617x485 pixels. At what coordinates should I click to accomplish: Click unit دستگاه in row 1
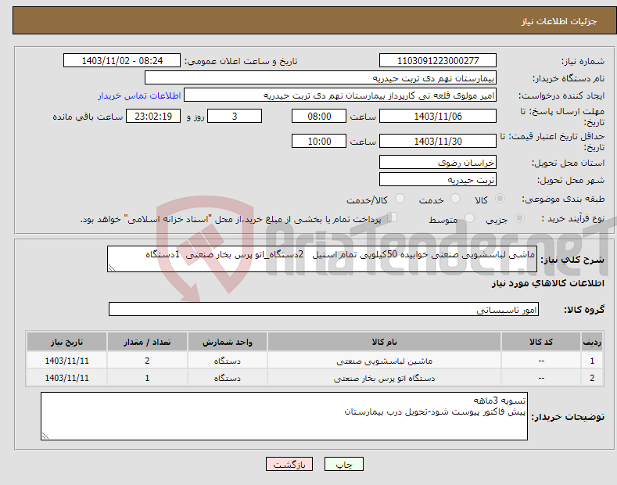click(228, 361)
